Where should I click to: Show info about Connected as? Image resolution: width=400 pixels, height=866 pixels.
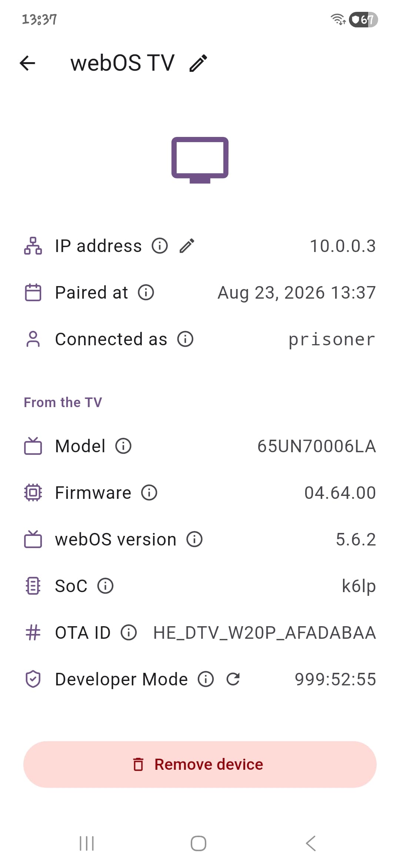click(185, 339)
